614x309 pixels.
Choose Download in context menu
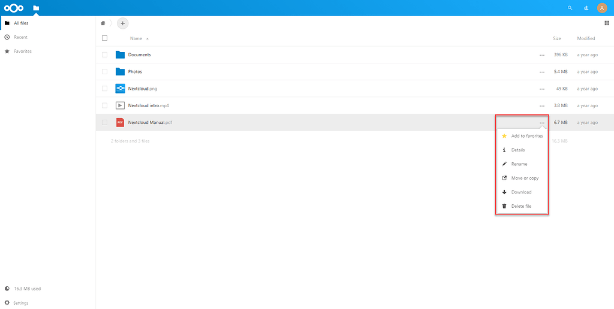[x=522, y=192]
